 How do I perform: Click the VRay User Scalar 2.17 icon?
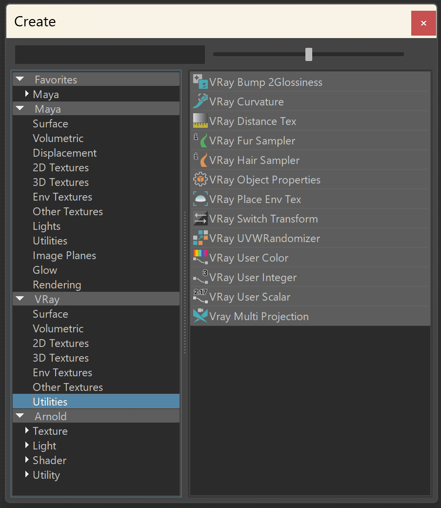[200, 296]
